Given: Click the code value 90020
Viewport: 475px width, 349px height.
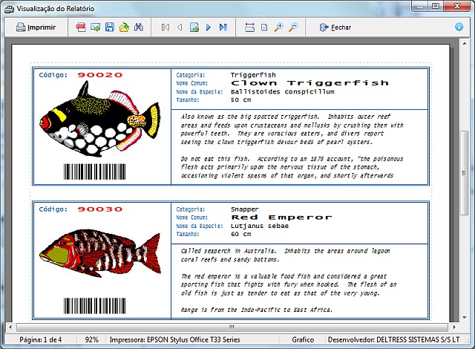Looking at the screenshot, I should click(100, 75).
